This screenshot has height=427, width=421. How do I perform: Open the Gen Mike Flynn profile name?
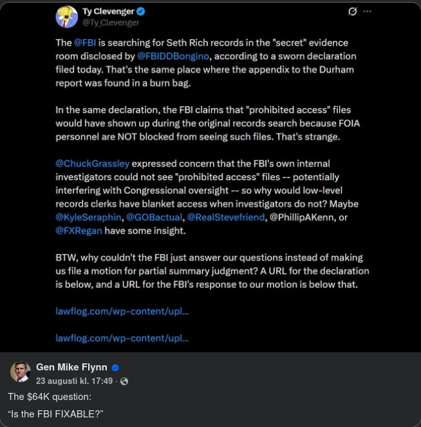coord(71,367)
